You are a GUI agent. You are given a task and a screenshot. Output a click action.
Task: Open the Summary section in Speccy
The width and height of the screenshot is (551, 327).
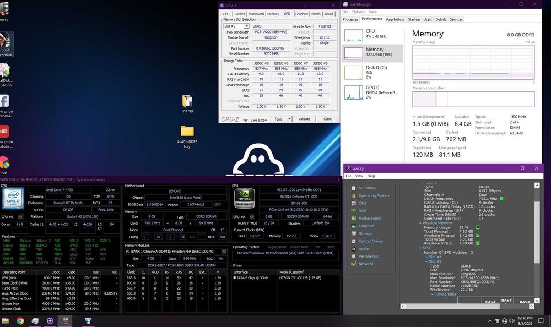(x=367, y=188)
